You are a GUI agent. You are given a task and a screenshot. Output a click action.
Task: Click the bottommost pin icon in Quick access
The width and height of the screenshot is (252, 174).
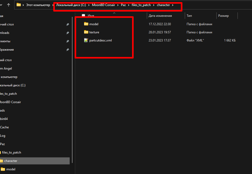[x=68, y=50]
